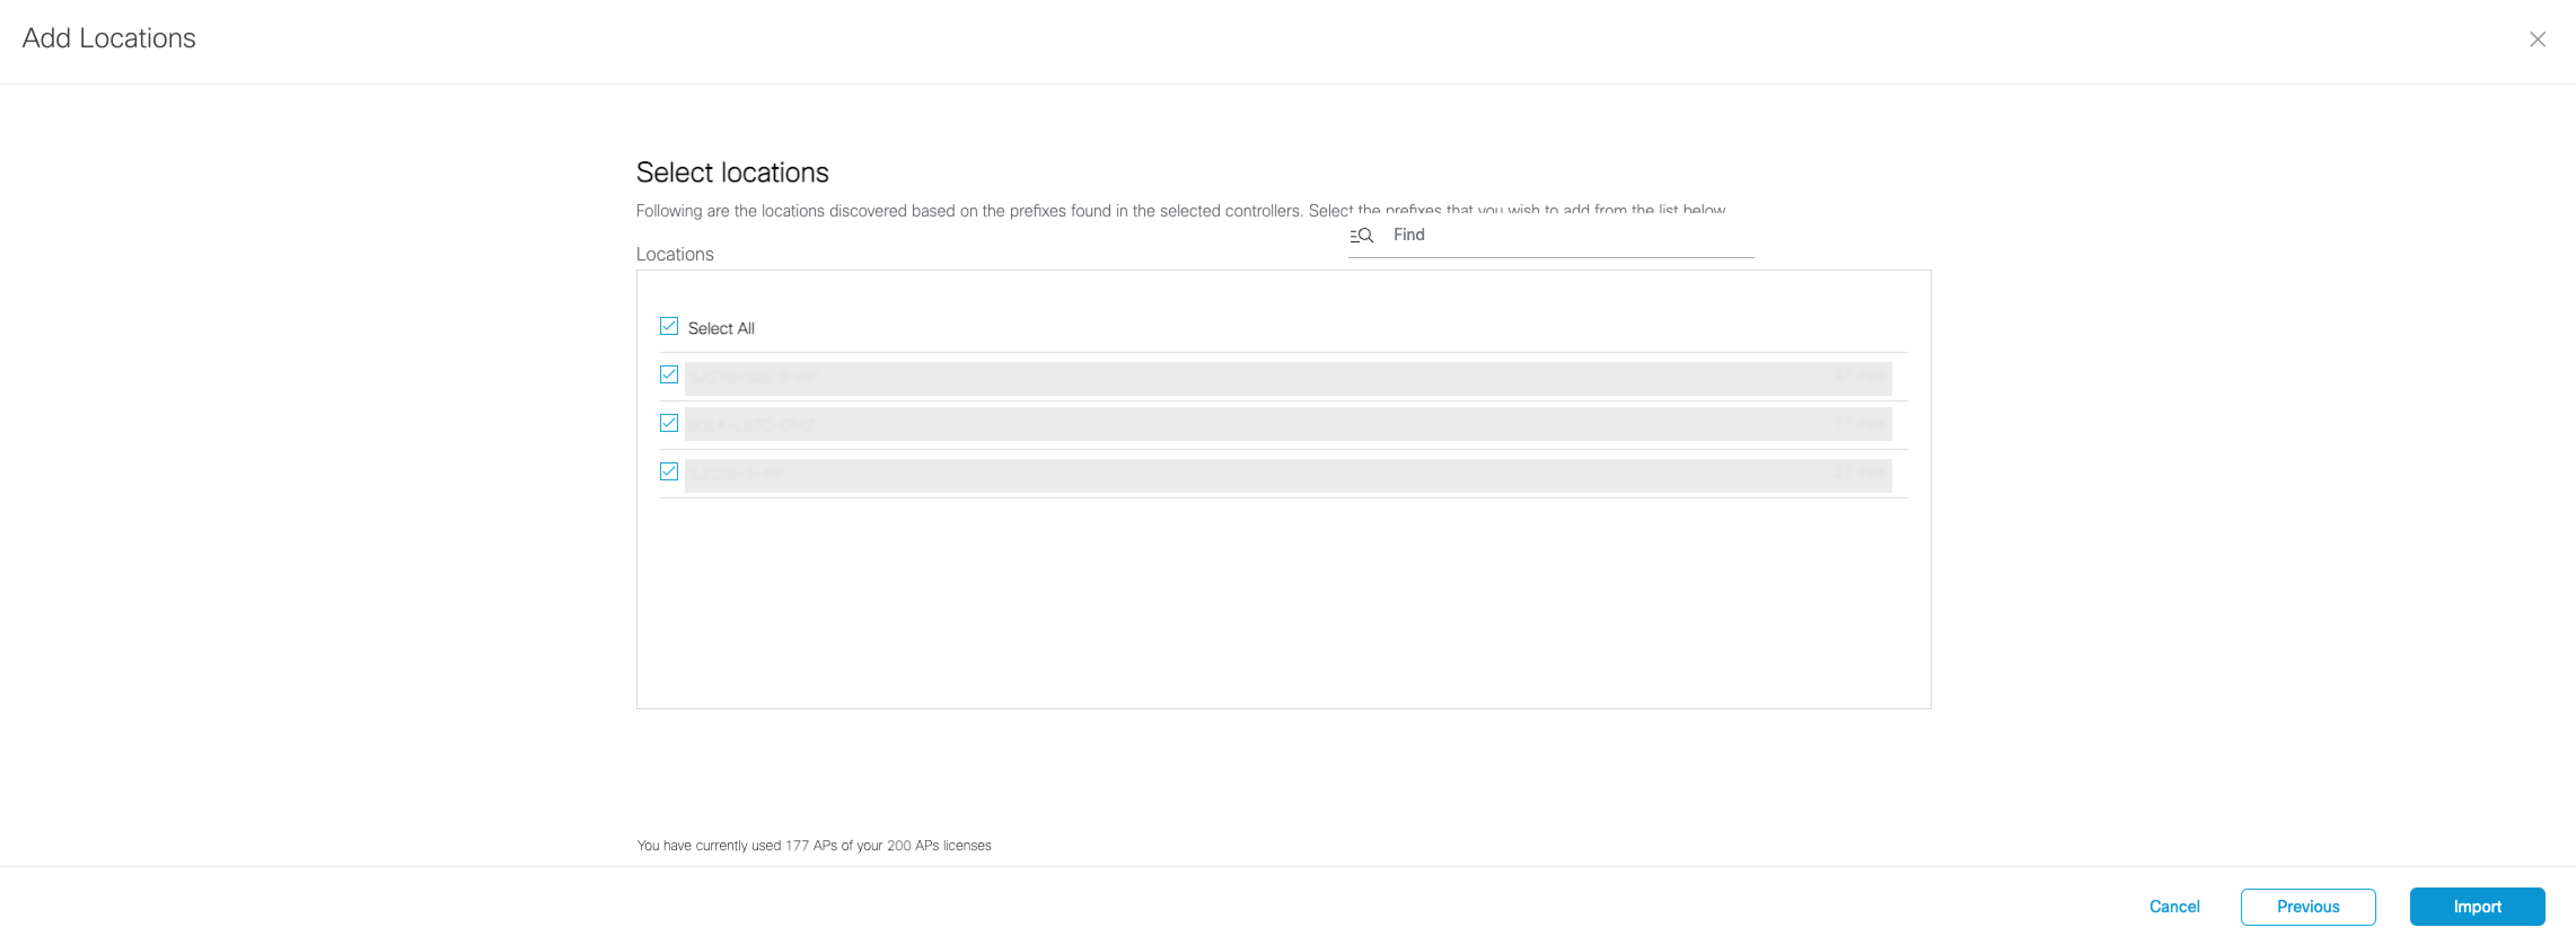Screen dimensions: 2576x945
Task: Toggle the Select All checkbox
Action: coord(669,327)
